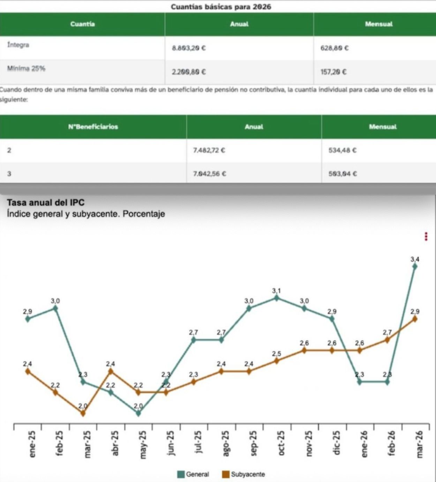Toggle the Subyacente series in the legend
Image resolution: width=436 pixels, height=482 pixels.
tap(249, 474)
